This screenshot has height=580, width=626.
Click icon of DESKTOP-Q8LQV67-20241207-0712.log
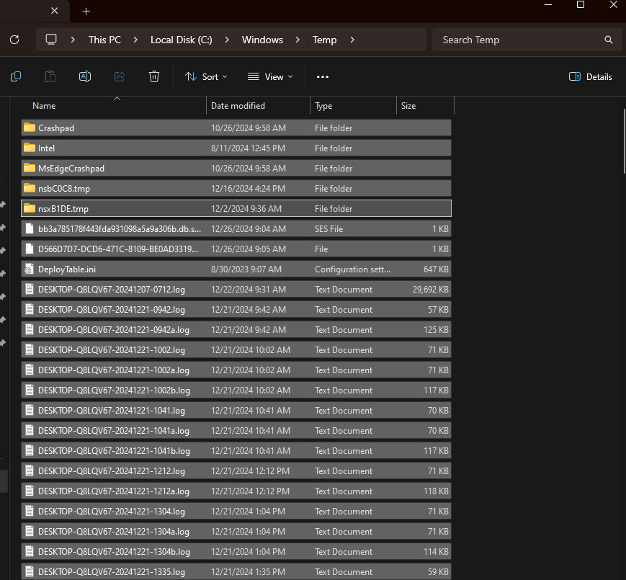(29, 289)
